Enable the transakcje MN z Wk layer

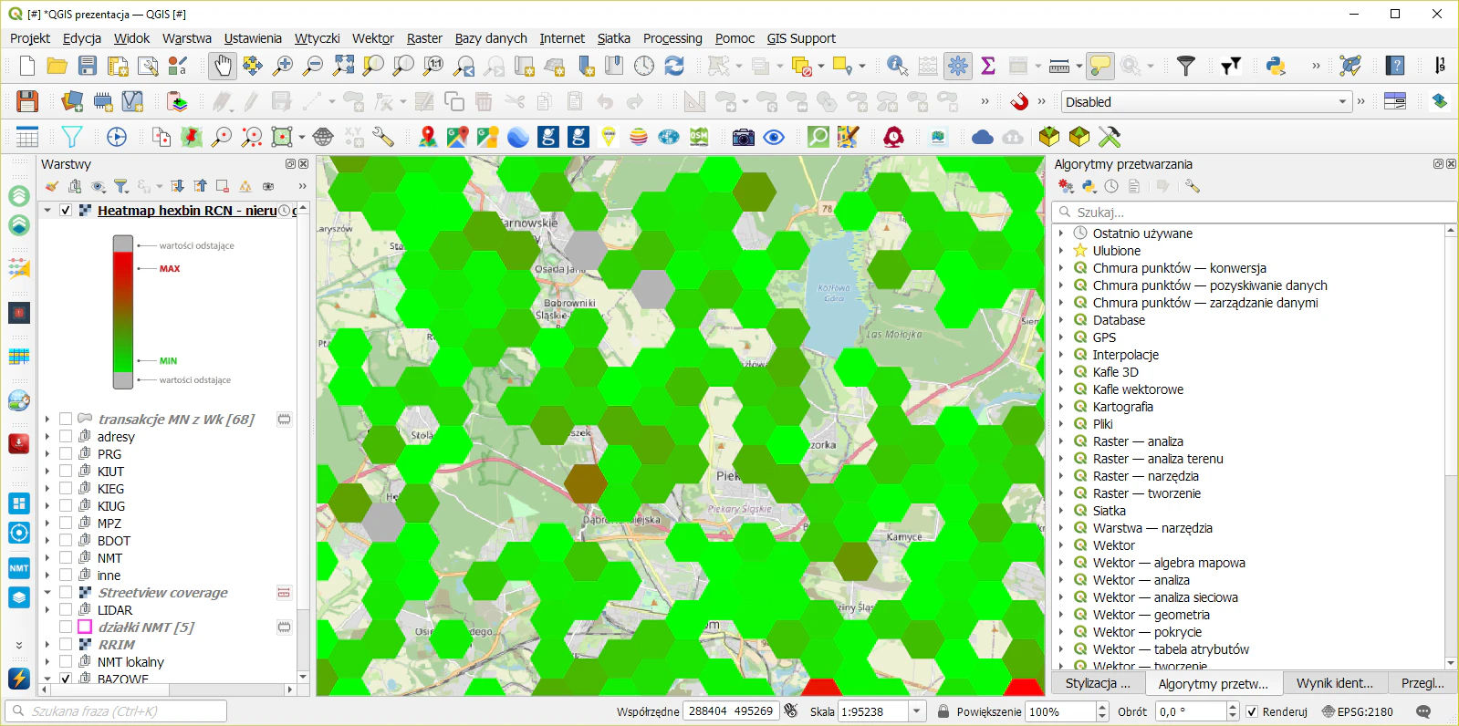66,420
